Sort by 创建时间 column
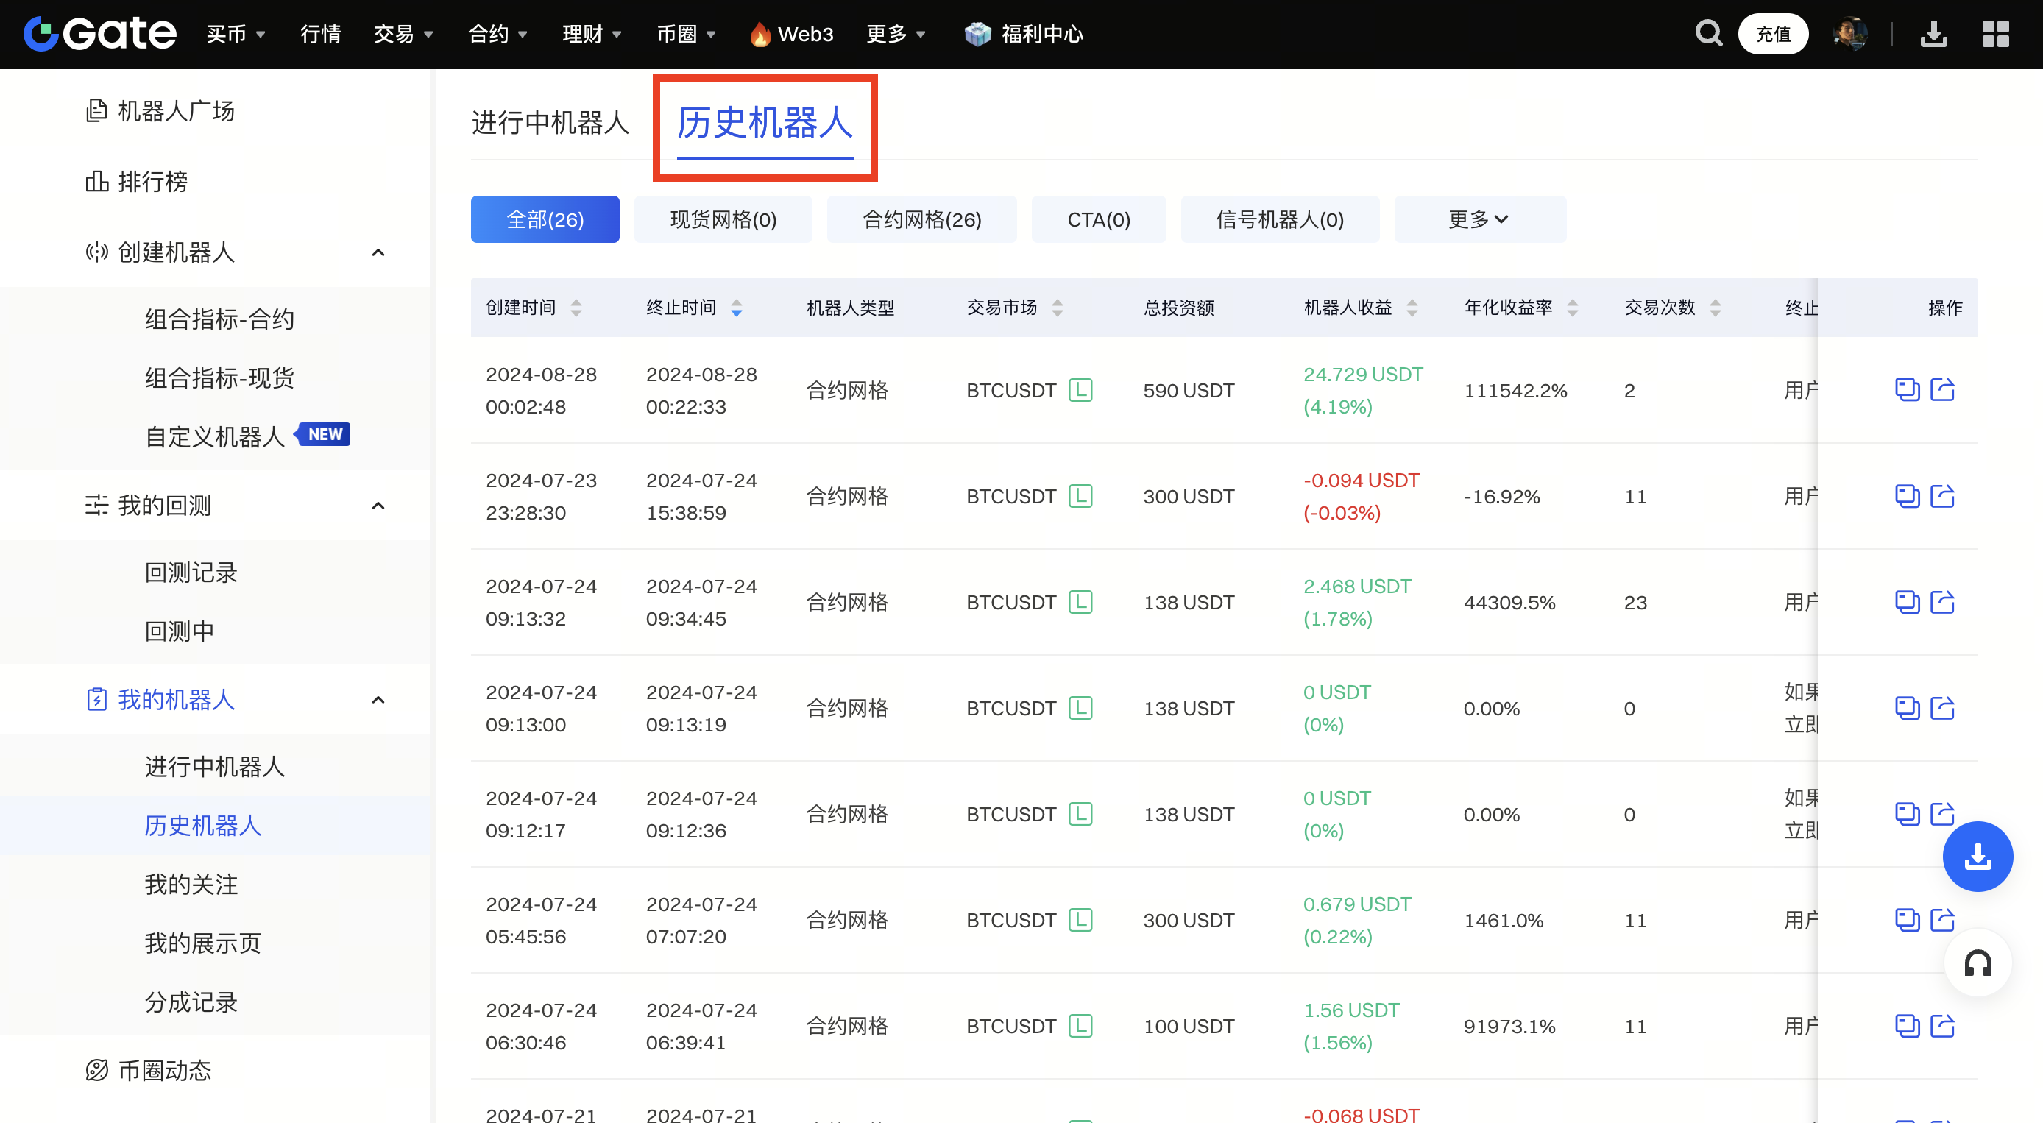The width and height of the screenshot is (2043, 1123). point(576,308)
